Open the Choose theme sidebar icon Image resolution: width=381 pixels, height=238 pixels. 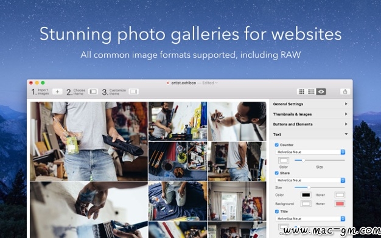point(93,92)
